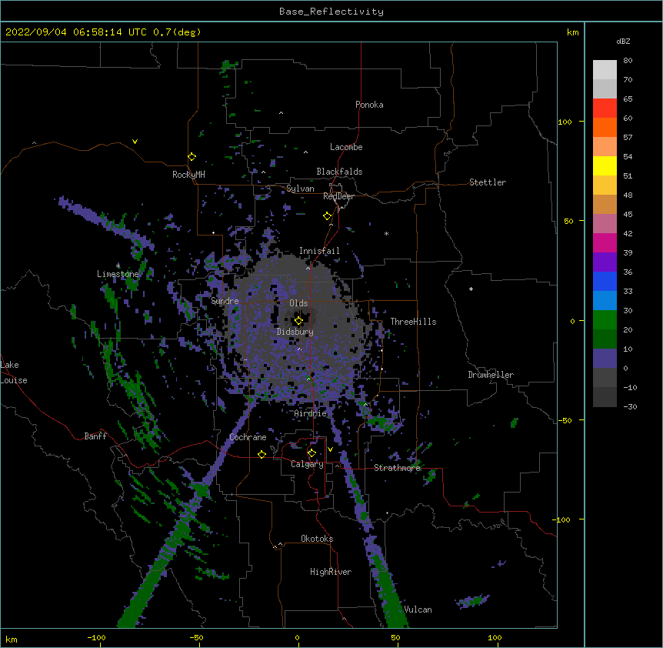Click the -100 tick on the bottom axis
Image resolution: width=663 pixels, height=648 pixels.
96,637
